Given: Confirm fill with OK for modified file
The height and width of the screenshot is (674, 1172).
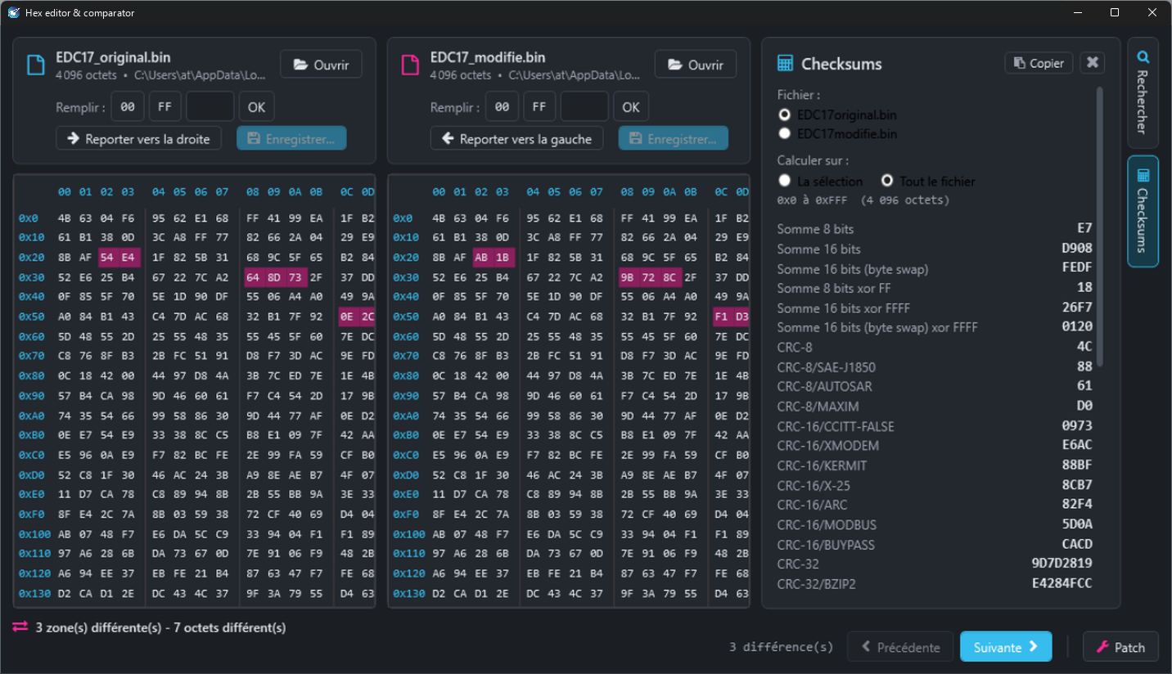Looking at the screenshot, I should [630, 106].
